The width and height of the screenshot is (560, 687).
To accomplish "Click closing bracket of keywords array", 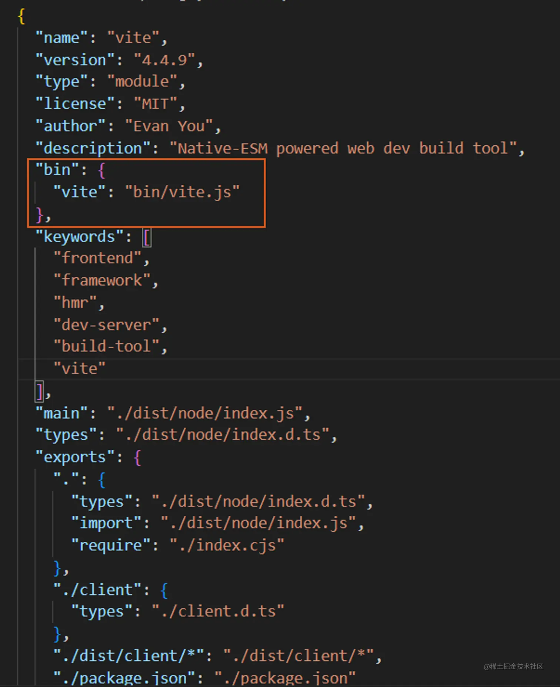I will (x=39, y=392).
